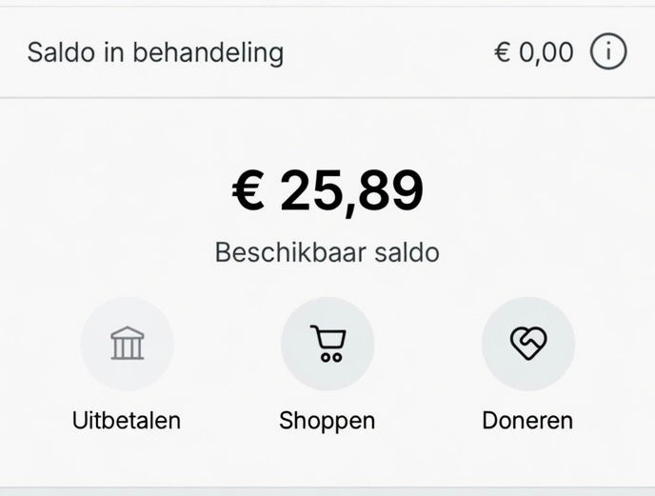This screenshot has width=655, height=496.
Task: Click the bank building Uitbetalen icon
Action: pyautogui.click(x=127, y=344)
